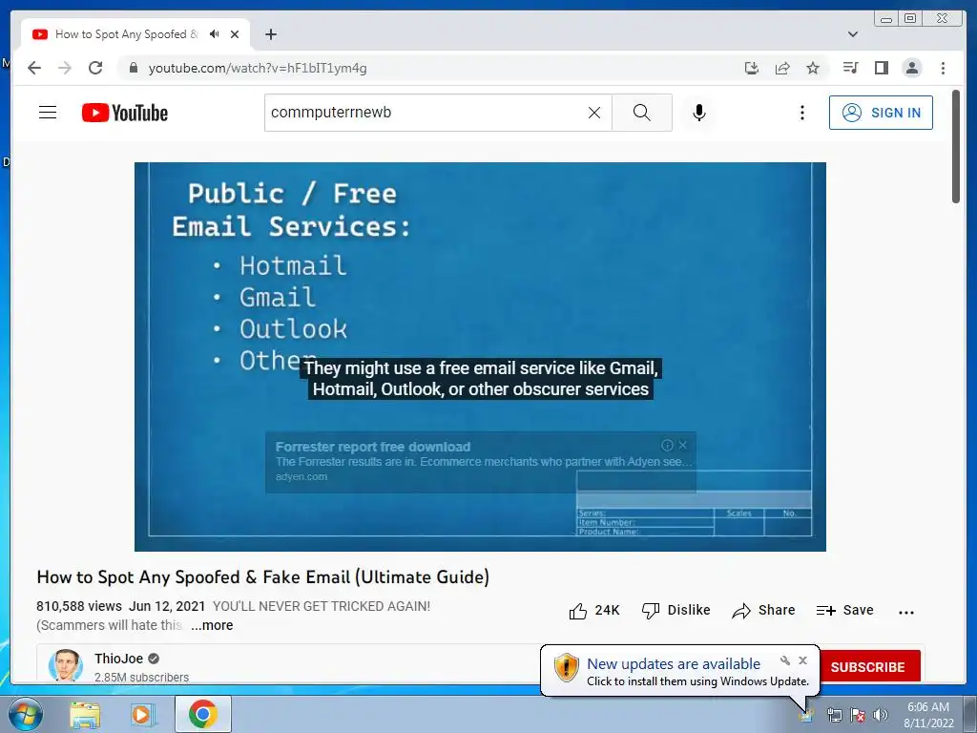Save the video to a playlist
The image size is (977, 733).
(845, 610)
